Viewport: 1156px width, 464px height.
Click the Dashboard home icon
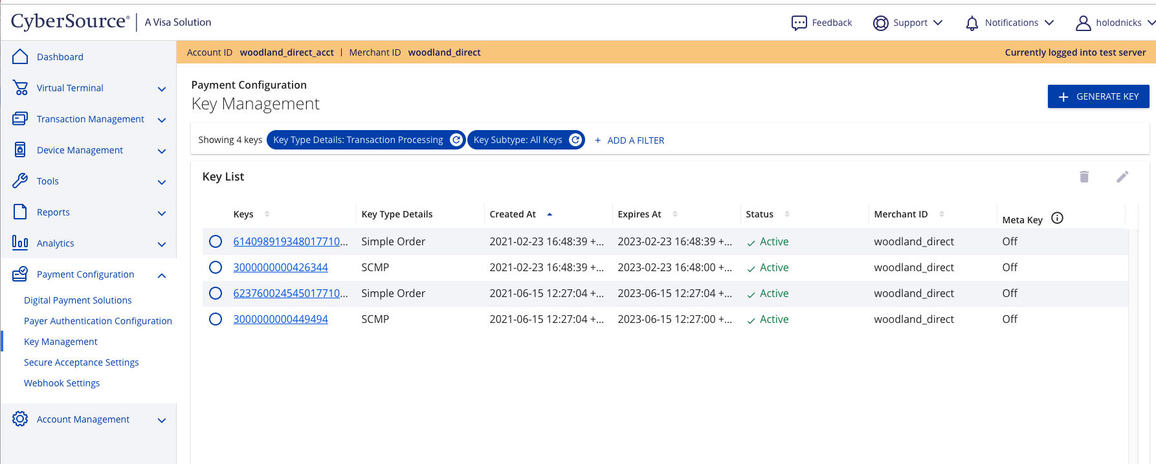20,57
